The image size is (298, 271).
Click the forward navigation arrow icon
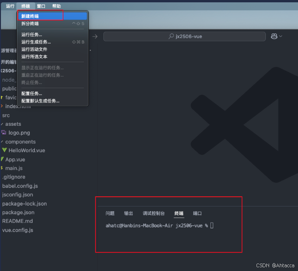95,36
